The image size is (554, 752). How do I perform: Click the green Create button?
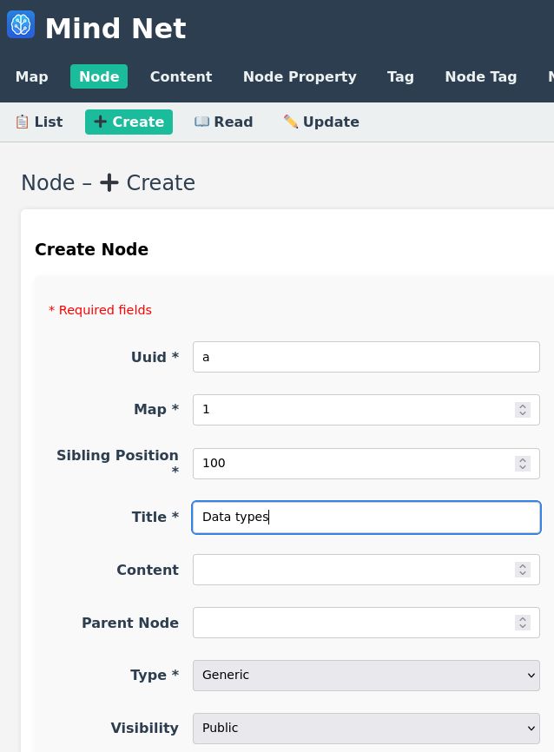coord(129,122)
